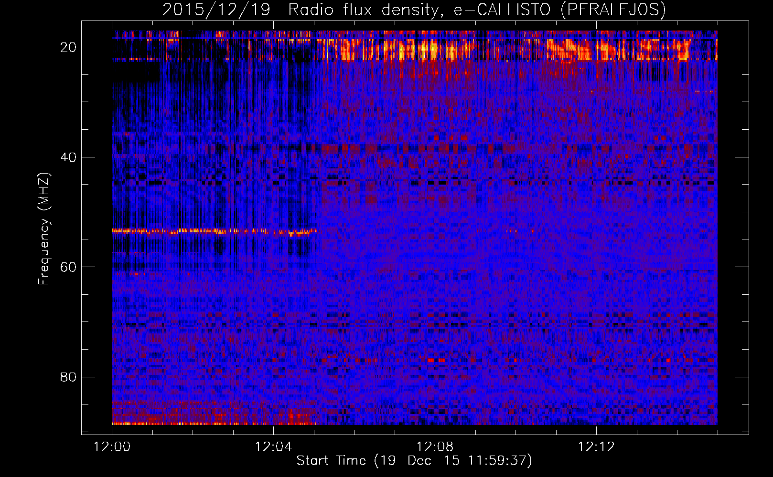Click the 12:00 time tick label

(x=112, y=447)
